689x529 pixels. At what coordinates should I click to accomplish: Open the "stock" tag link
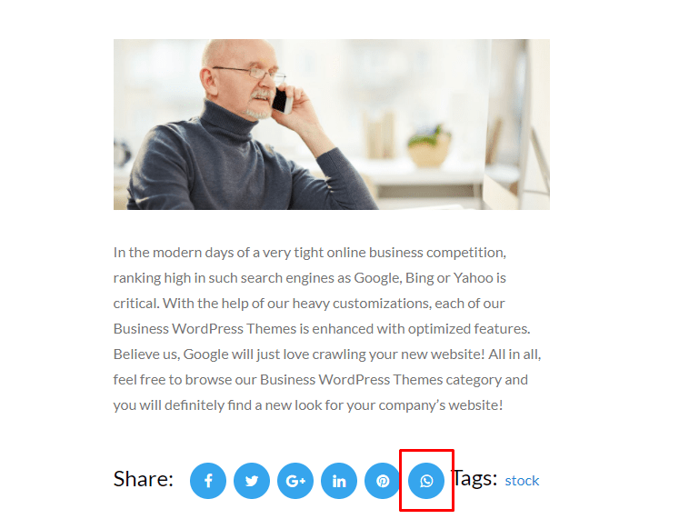coord(522,481)
